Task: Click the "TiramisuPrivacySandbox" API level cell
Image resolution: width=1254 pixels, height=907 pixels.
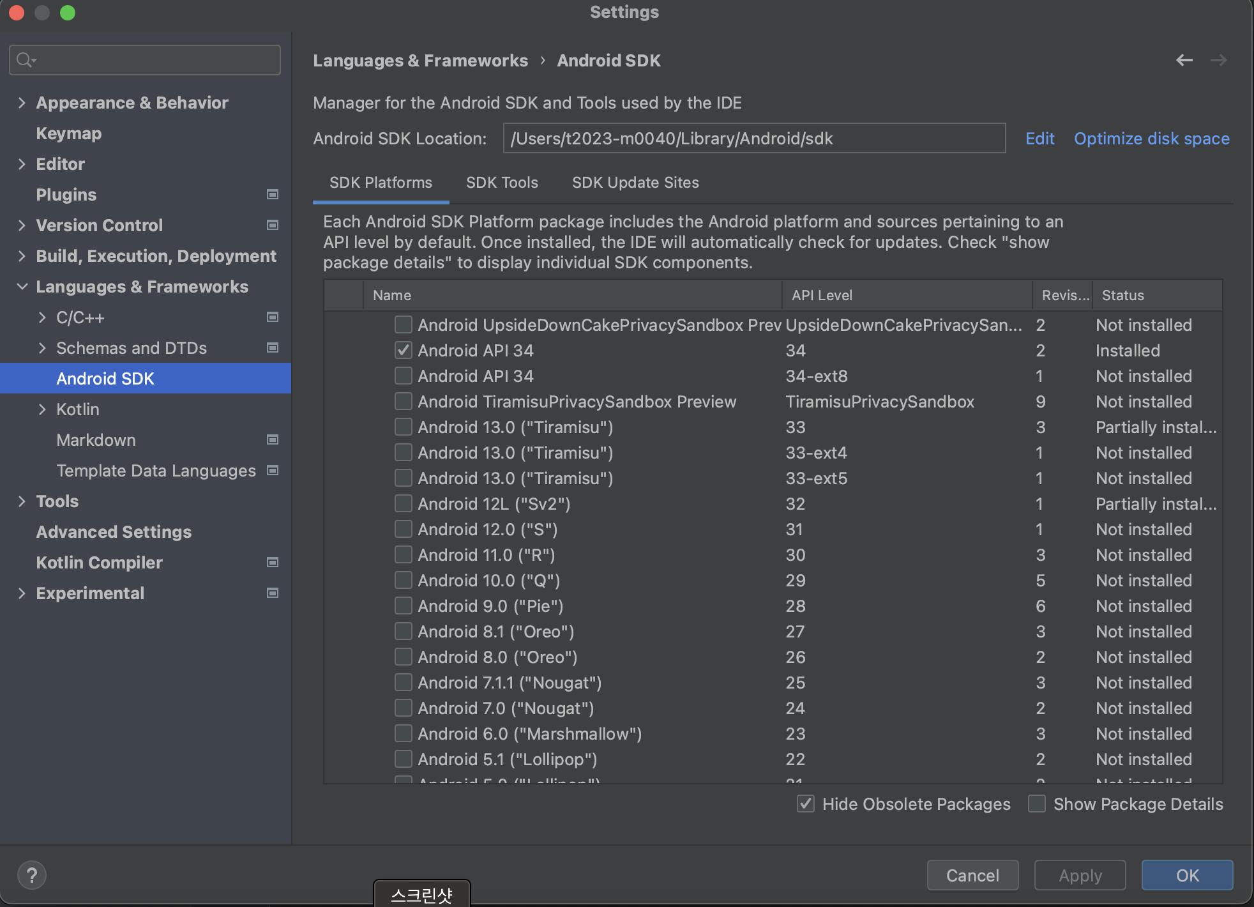Action: click(x=880, y=401)
